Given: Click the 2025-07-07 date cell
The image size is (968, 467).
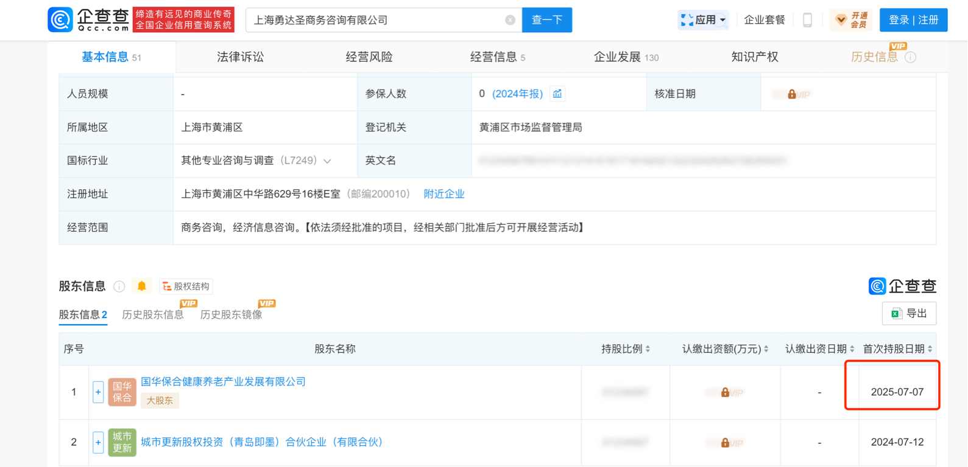Looking at the screenshot, I should (x=897, y=392).
